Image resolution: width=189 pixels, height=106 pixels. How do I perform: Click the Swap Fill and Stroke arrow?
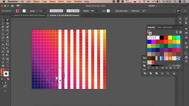point(8,69)
